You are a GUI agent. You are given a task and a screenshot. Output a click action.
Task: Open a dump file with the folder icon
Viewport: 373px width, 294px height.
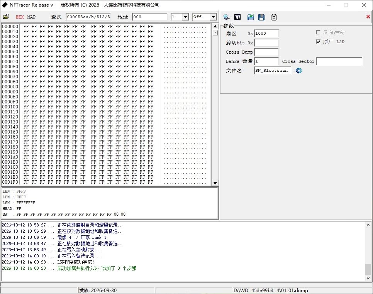6,17
